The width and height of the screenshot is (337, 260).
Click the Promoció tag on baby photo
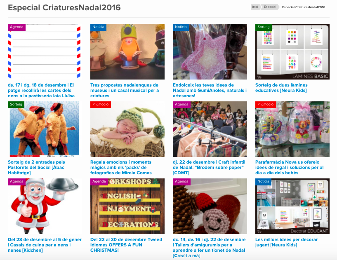tap(101, 105)
